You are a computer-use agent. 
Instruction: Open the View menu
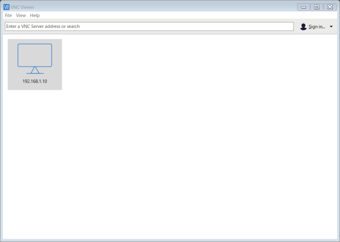pos(21,15)
